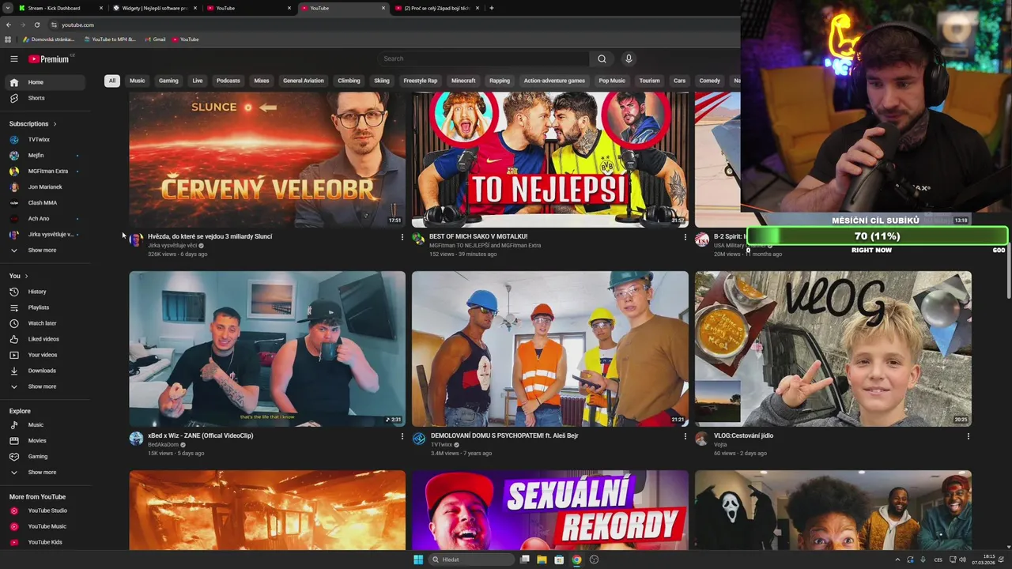Expand Show more under the You section

[45, 386]
